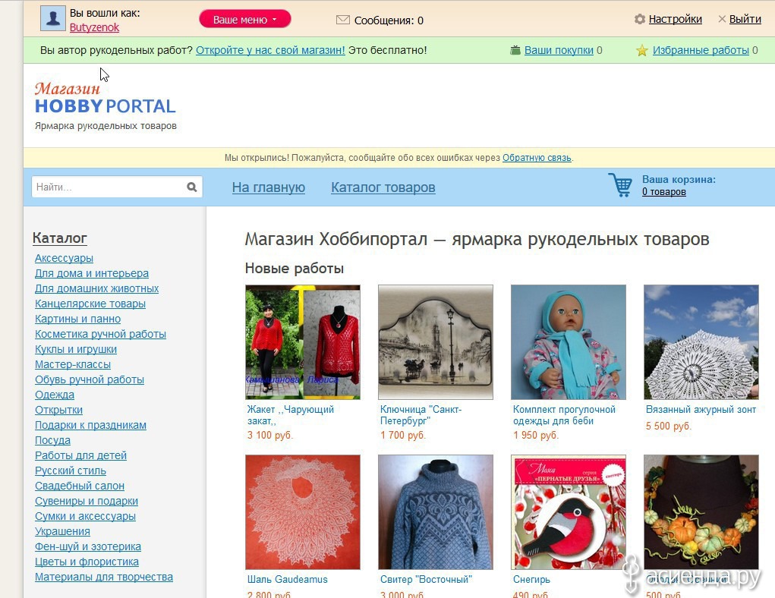Open Ваши покупки link
Screen dimensions: 775x598
(x=559, y=50)
